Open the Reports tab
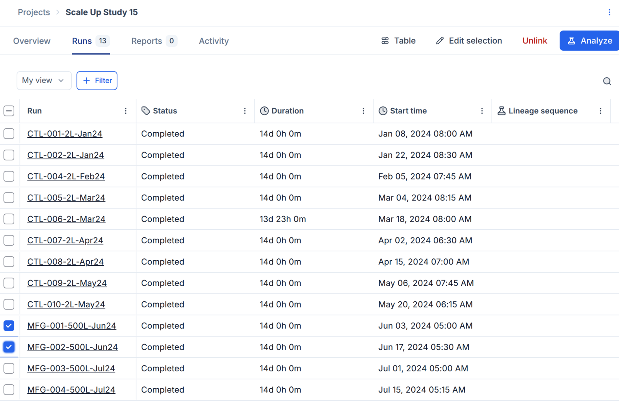Viewport: 619px width, 403px height. coord(154,41)
